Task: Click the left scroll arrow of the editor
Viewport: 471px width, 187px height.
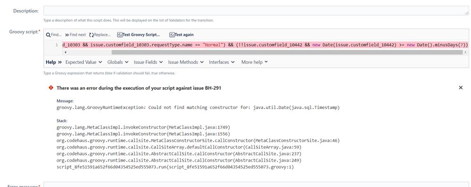Action: [66, 52]
